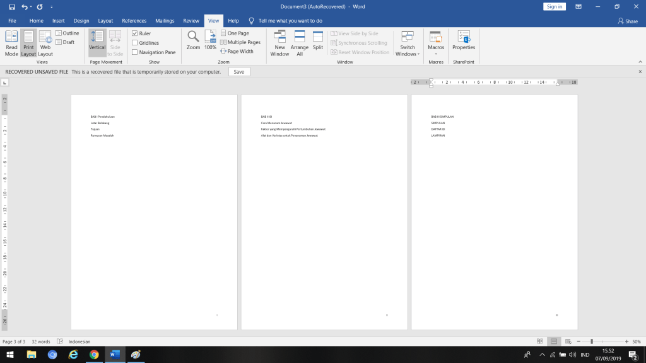Split the document window
This screenshot has width=646, height=363.
tap(318, 40)
